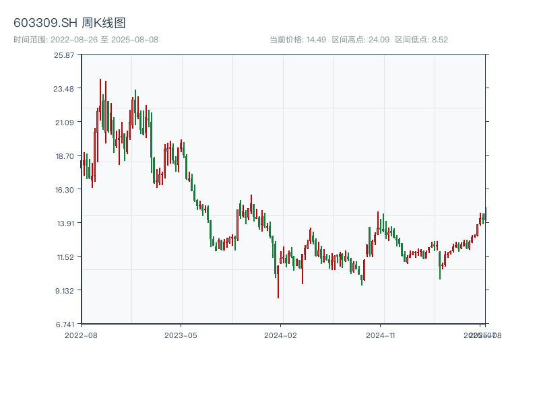This screenshot has width=539, height=404.
Task: Click the 25.87 y-axis label
Action: point(64,55)
